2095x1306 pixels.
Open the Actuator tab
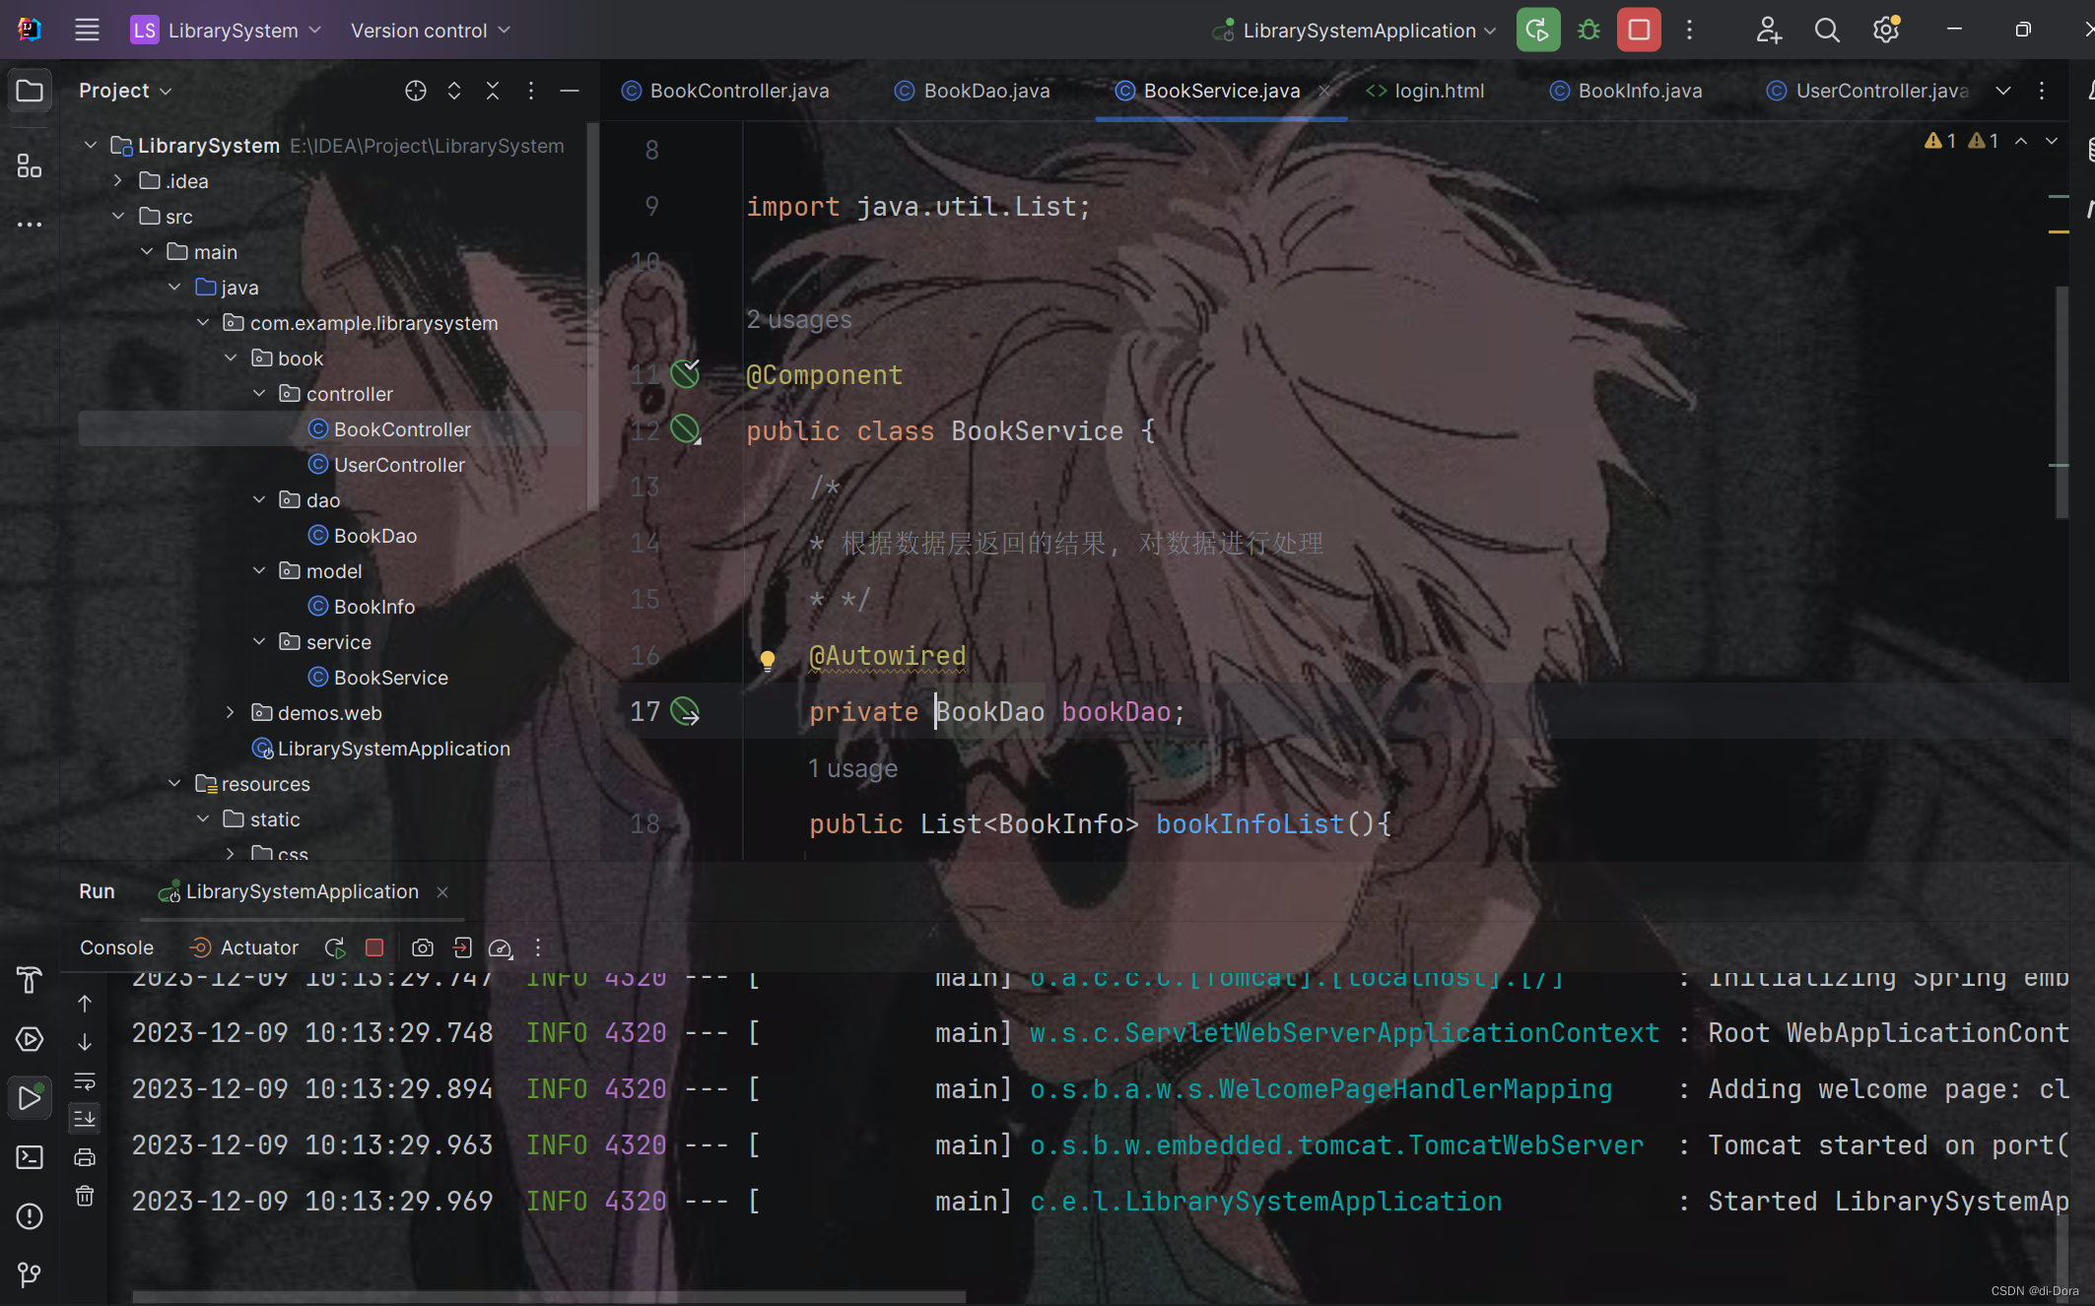pos(243,947)
